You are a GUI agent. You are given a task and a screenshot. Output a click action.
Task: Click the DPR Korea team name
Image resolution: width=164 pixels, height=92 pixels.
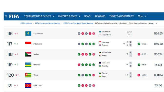tap(38, 86)
